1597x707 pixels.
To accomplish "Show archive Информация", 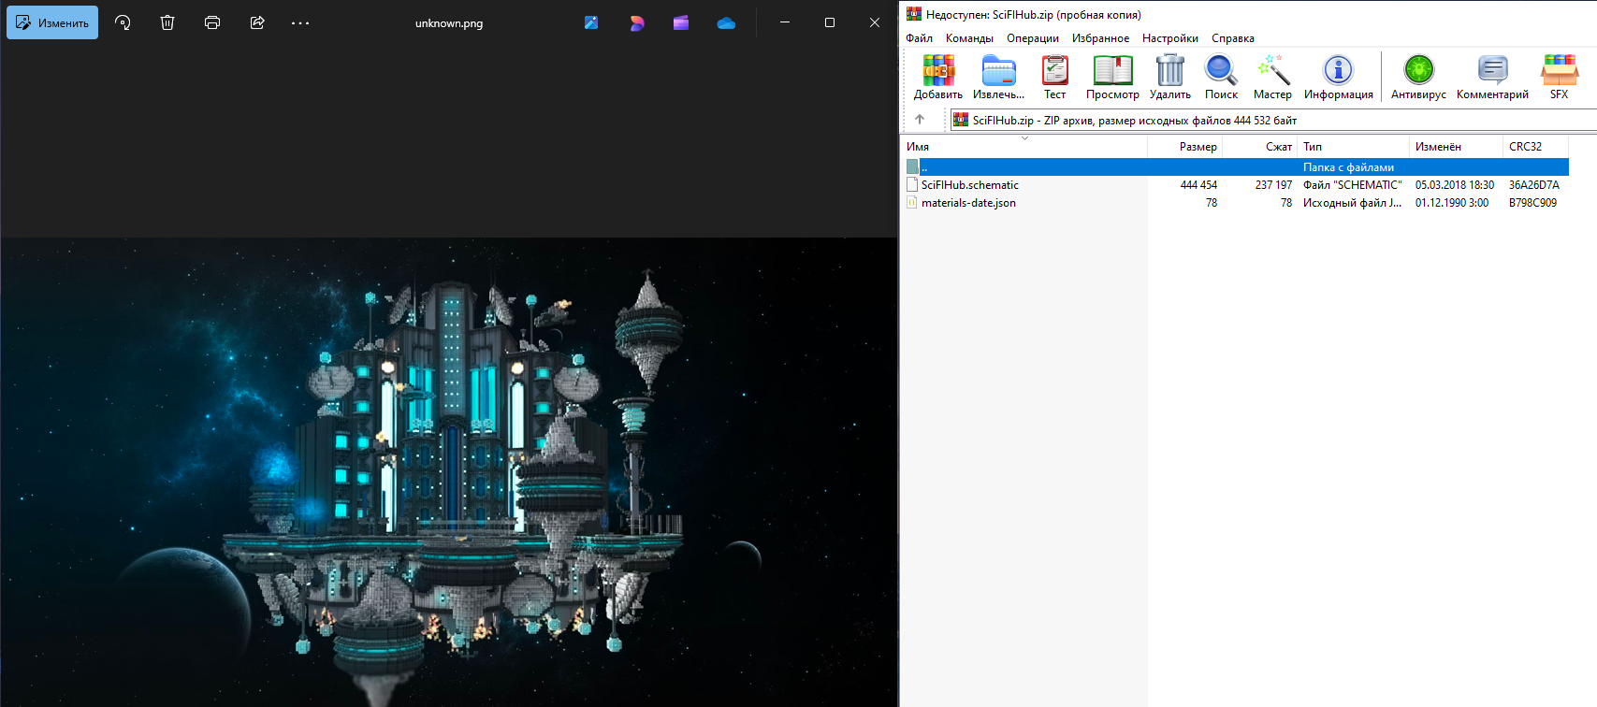I will (1338, 77).
